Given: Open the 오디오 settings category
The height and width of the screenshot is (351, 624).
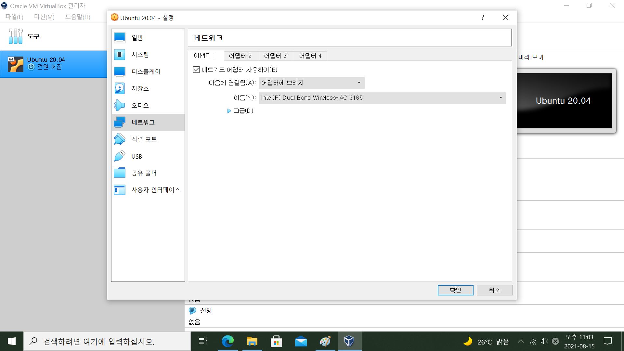Looking at the screenshot, I should [148, 105].
